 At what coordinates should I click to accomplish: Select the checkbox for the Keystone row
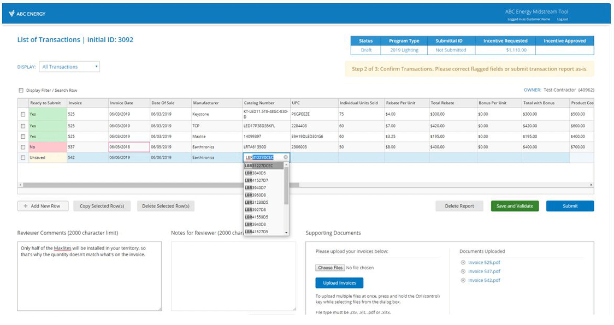click(22, 114)
